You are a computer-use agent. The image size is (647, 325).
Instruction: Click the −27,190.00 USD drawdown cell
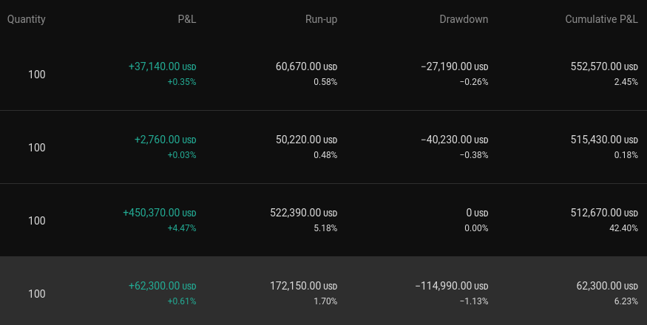[454, 66]
